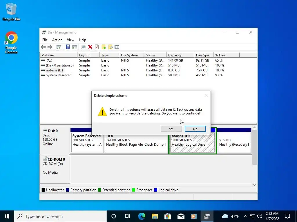Open the File menu
The image size is (297, 222).
45,40
